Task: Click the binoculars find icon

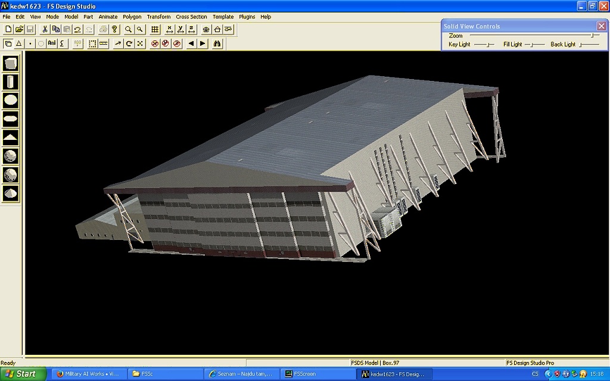Action: (217, 43)
